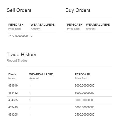Click the Trade History heading
The height and width of the screenshot is (122, 121).
pos(22,55)
